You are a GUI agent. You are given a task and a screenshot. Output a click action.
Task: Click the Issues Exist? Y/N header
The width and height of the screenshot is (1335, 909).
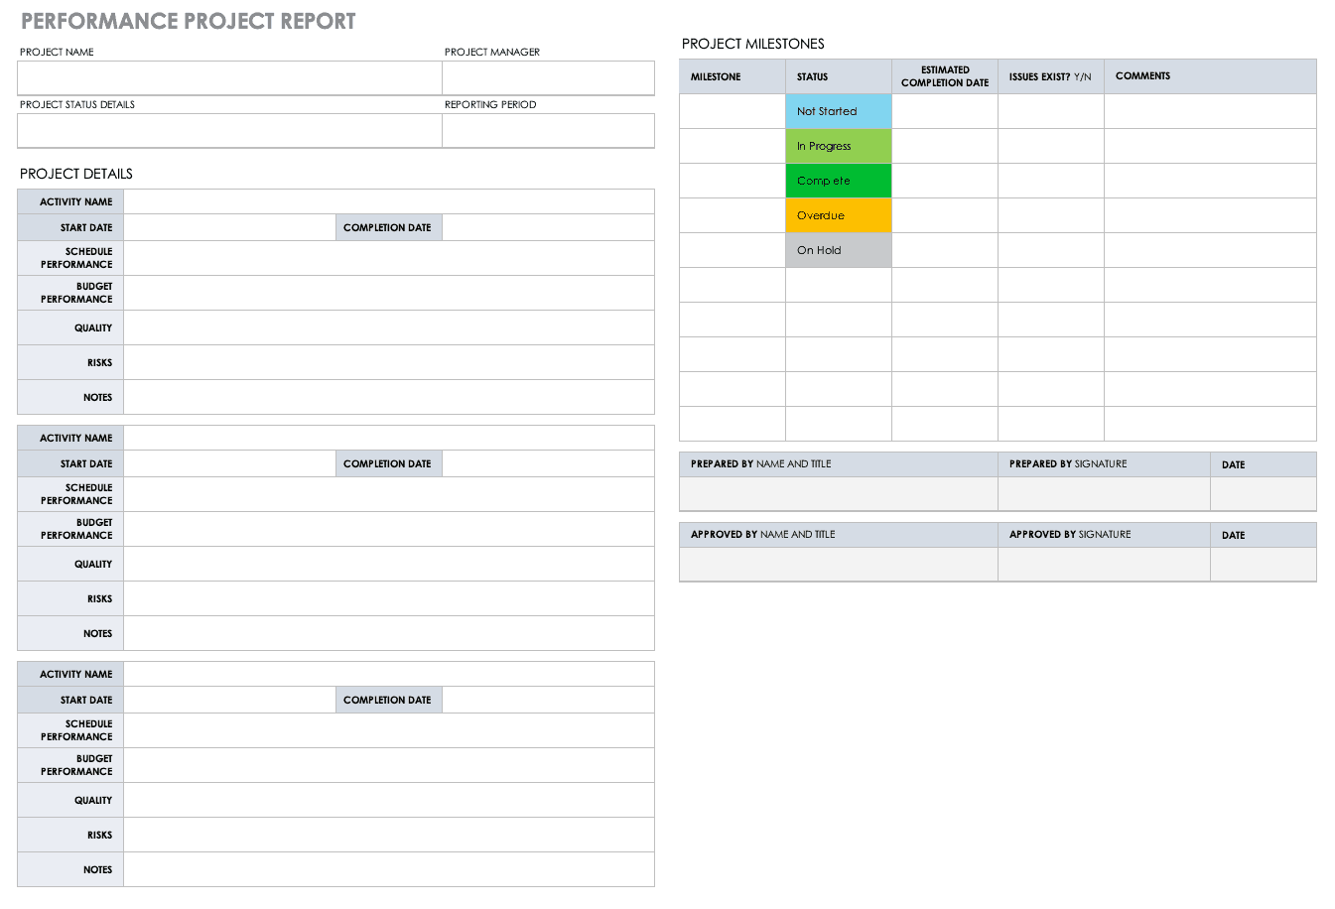1050,76
